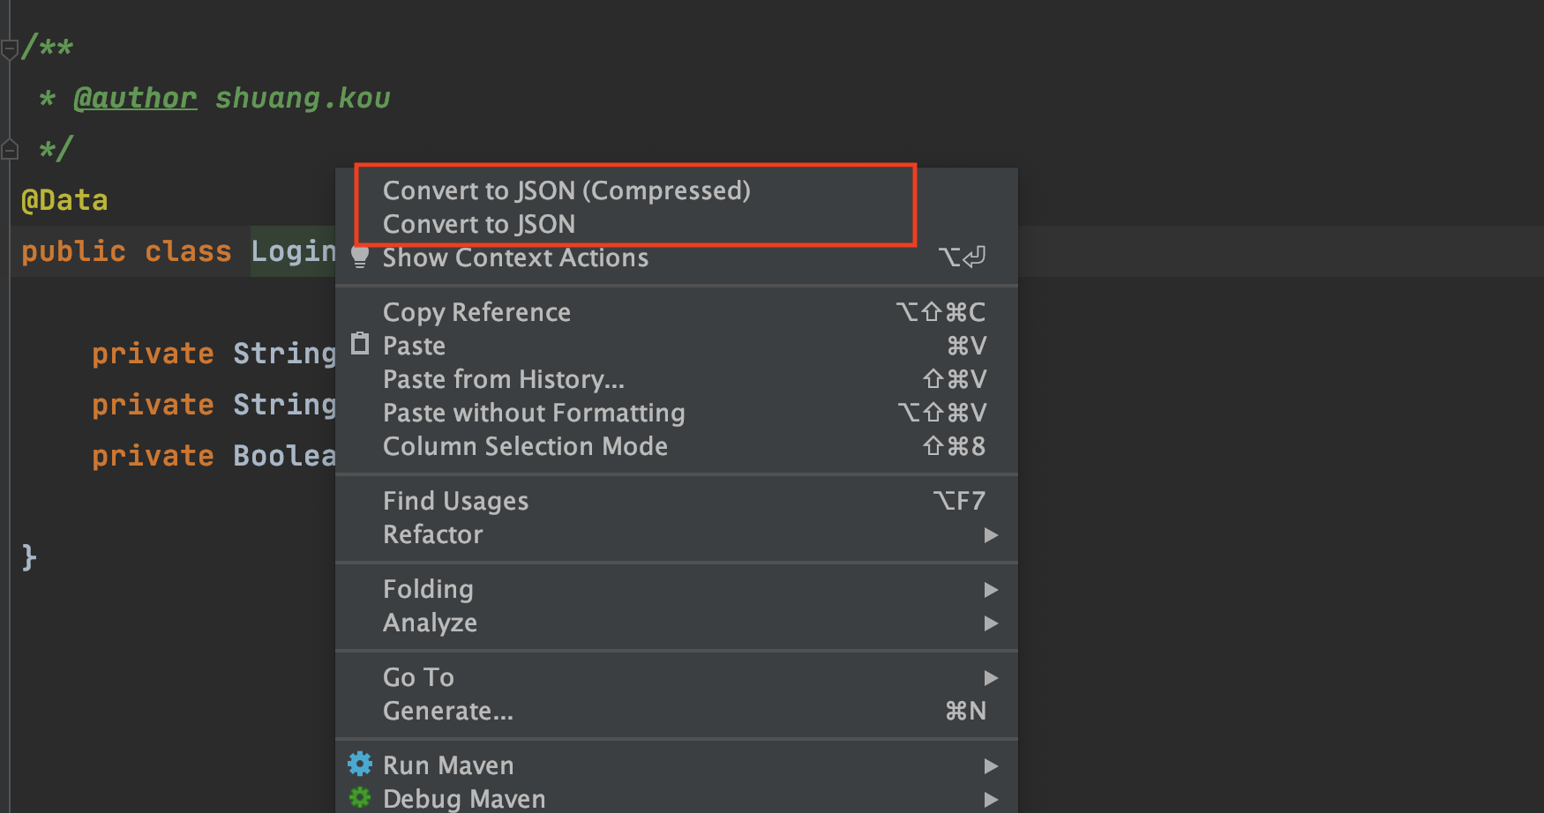This screenshot has width=1544, height=813.
Task: Expand the Folding submenu arrow
Action: point(991,590)
